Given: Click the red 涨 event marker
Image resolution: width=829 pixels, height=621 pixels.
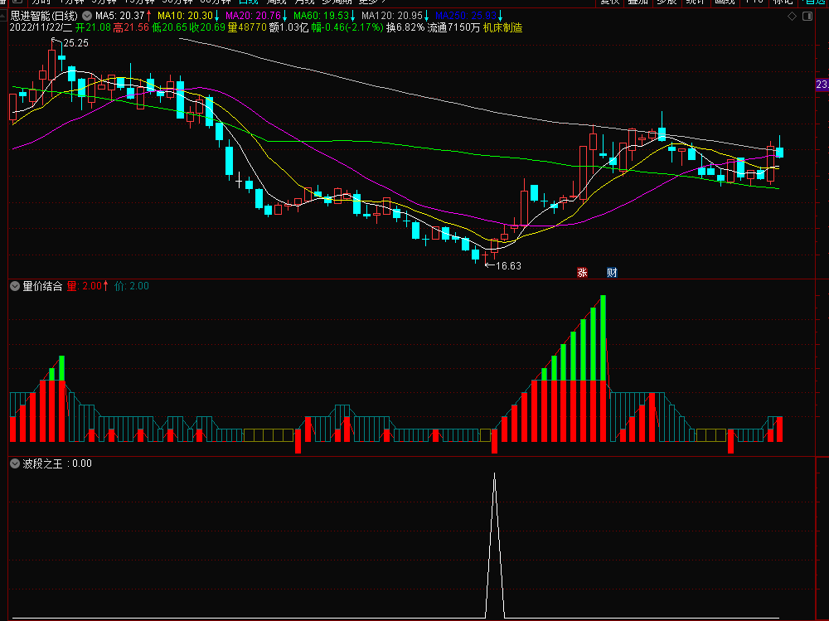Looking at the screenshot, I should [582, 273].
